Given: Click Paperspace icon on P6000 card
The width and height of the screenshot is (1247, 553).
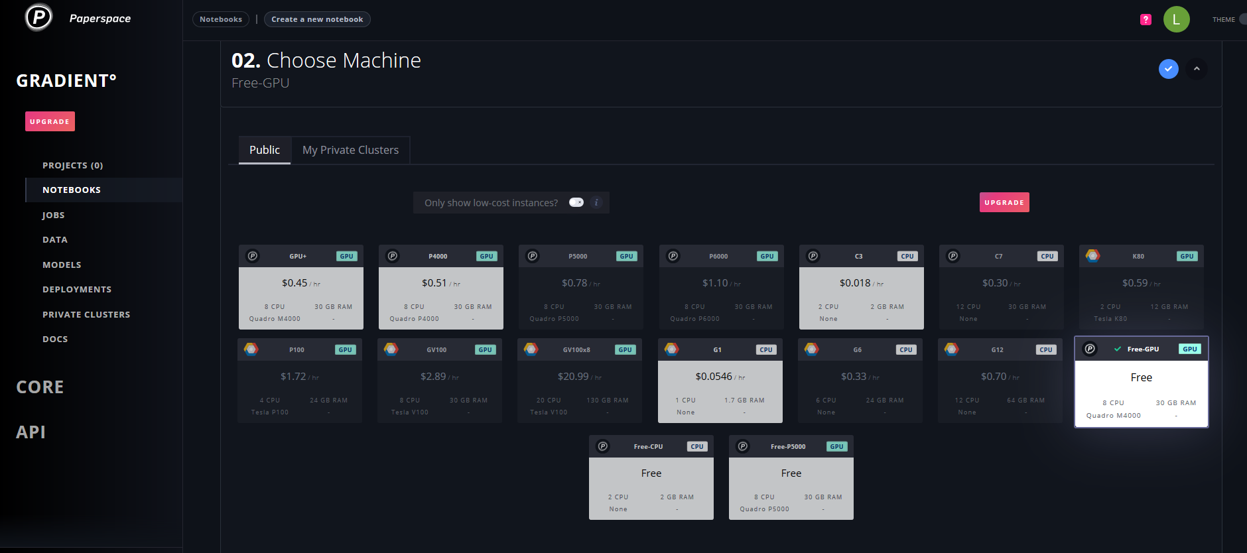Looking at the screenshot, I should point(673,256).
